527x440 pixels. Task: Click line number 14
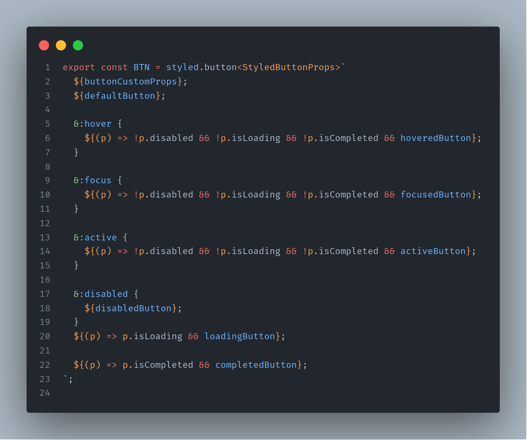(45, 251)
